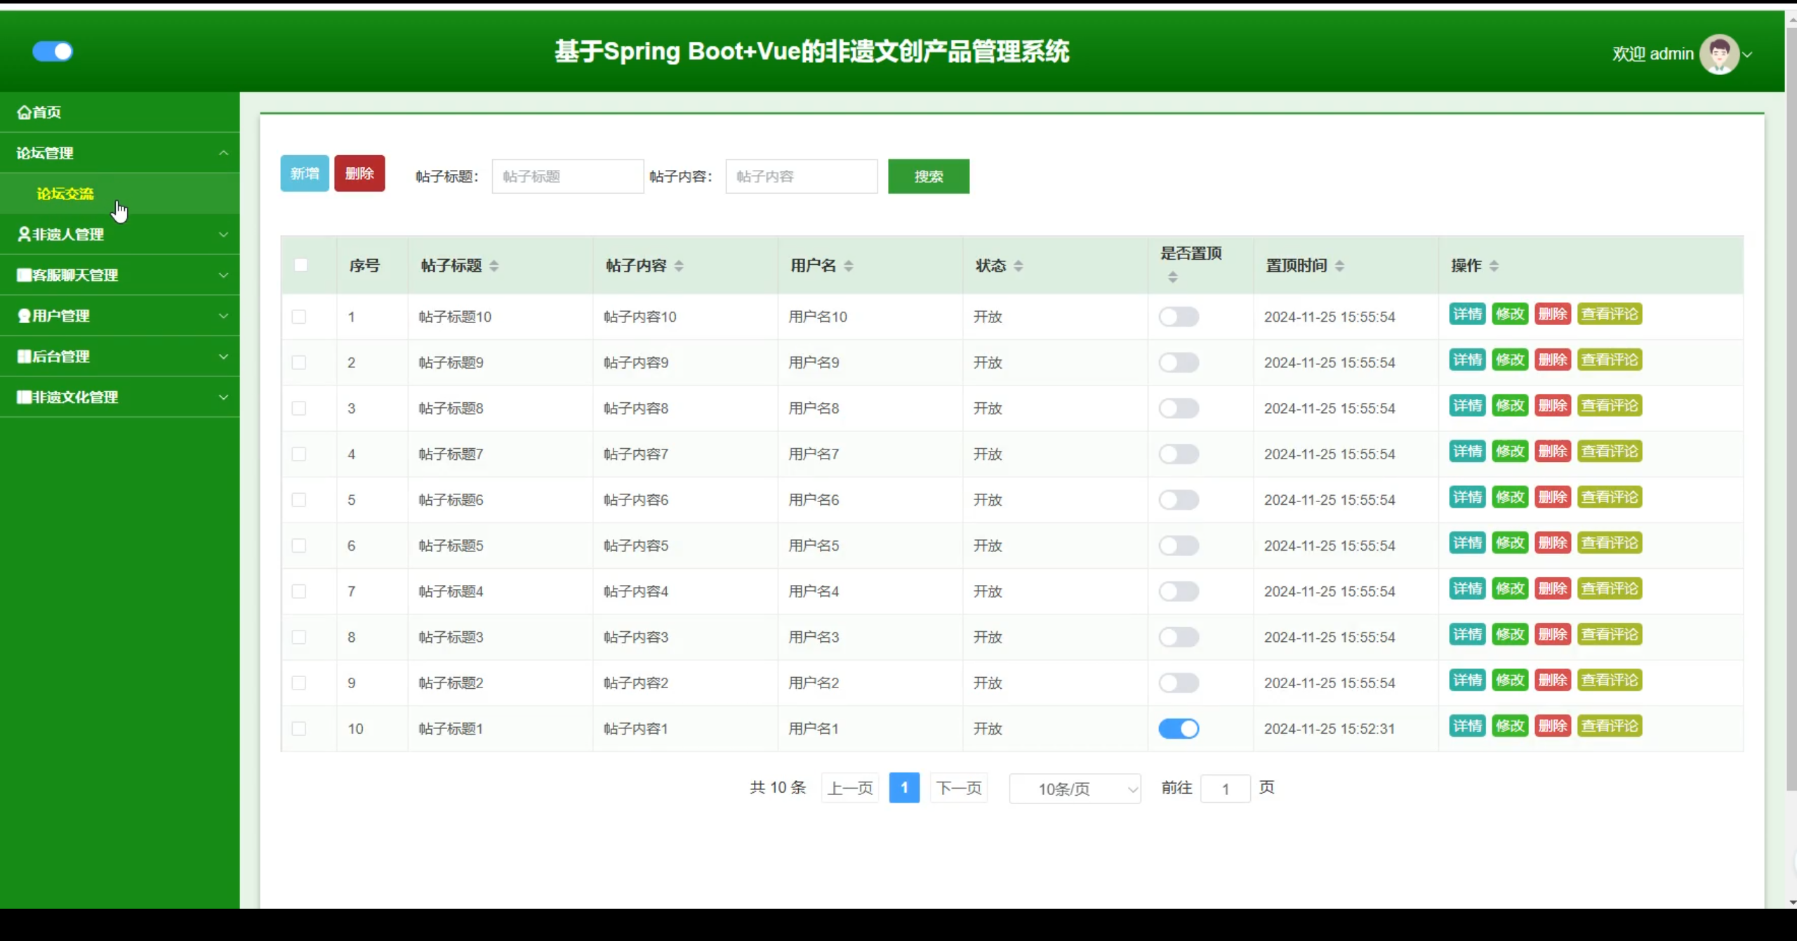Image resolution: width=1797 pixels, height=941 pixels.
Task: Click 查看评论 for 帖子标题9
Action: point(1609,360)
